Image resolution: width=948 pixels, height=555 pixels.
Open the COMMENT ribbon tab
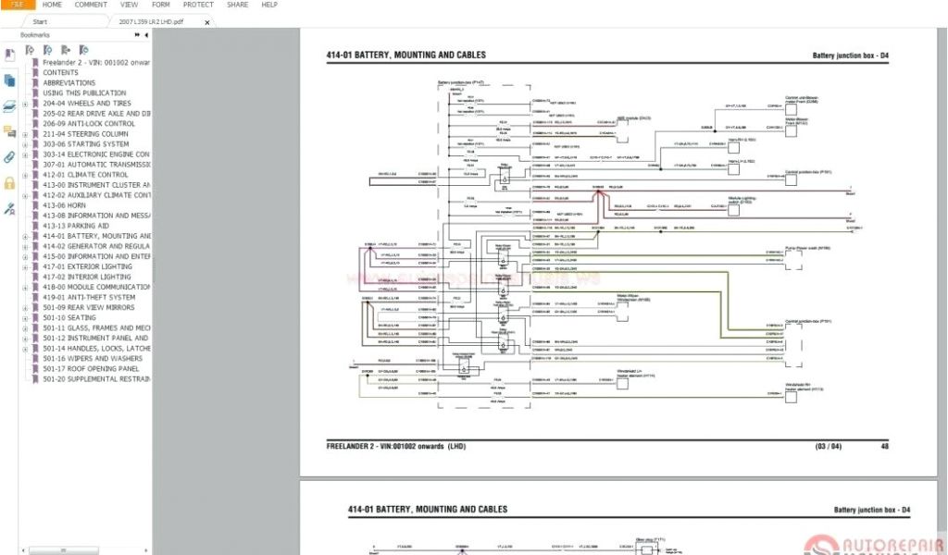91,5
